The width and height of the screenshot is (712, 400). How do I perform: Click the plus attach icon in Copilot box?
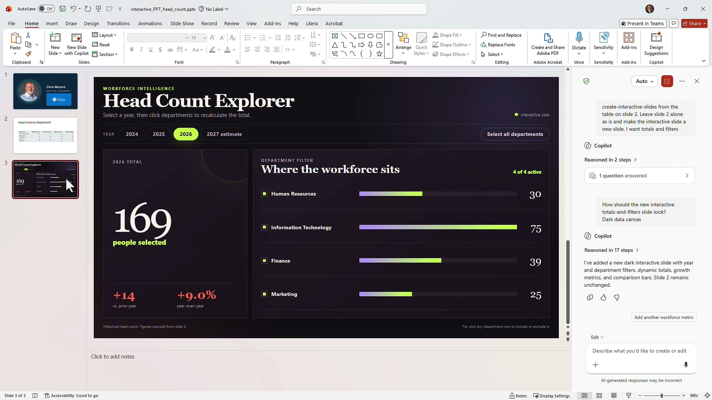point(596,365)
